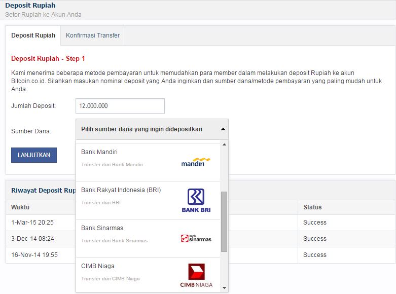
Task: Click the Waktu column header
Action: click(20, 207)
